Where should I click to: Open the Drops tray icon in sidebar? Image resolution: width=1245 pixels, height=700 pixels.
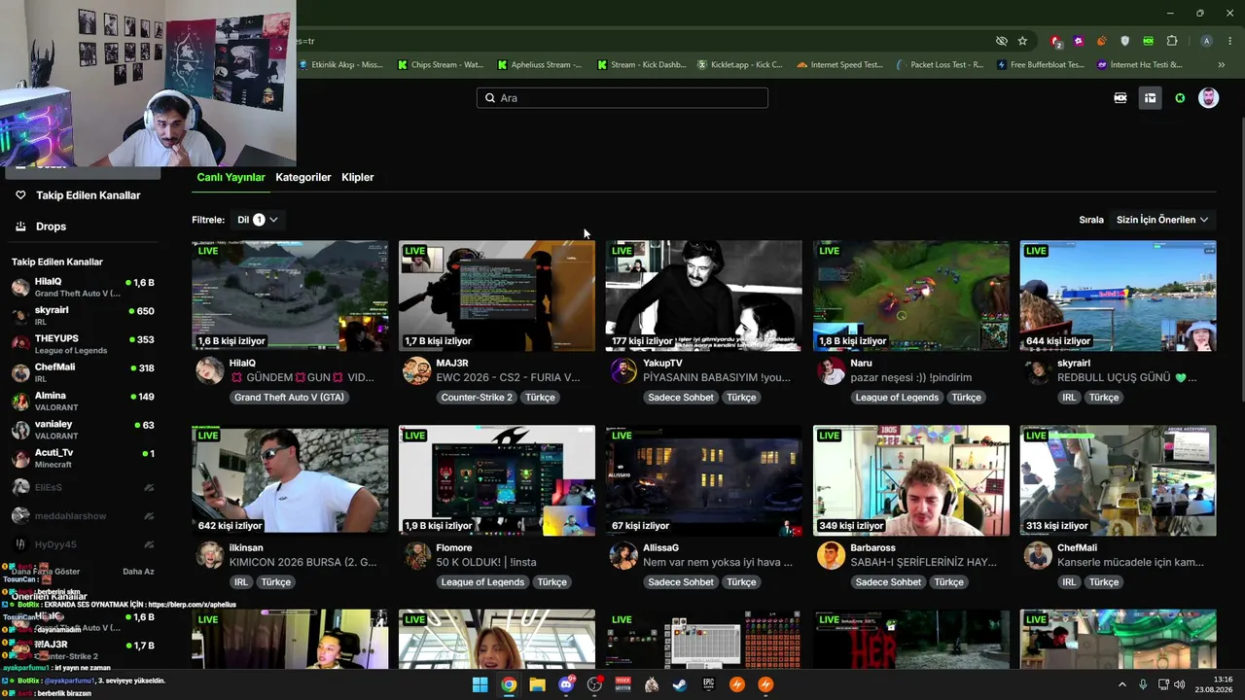click(20, 227)
